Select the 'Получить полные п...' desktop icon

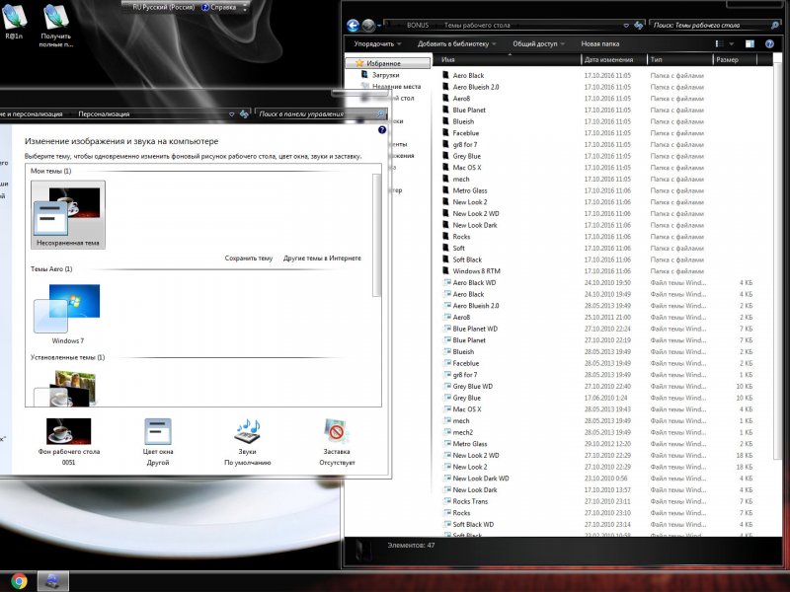[x=56, y=26]
